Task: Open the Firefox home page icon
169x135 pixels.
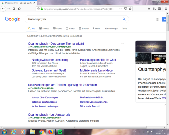Action: click(19, 9)
